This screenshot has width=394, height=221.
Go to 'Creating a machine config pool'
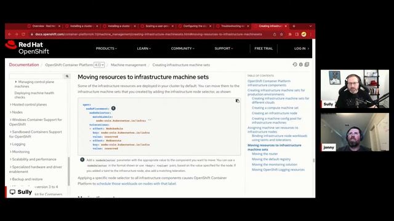click(x=276, y=120)
